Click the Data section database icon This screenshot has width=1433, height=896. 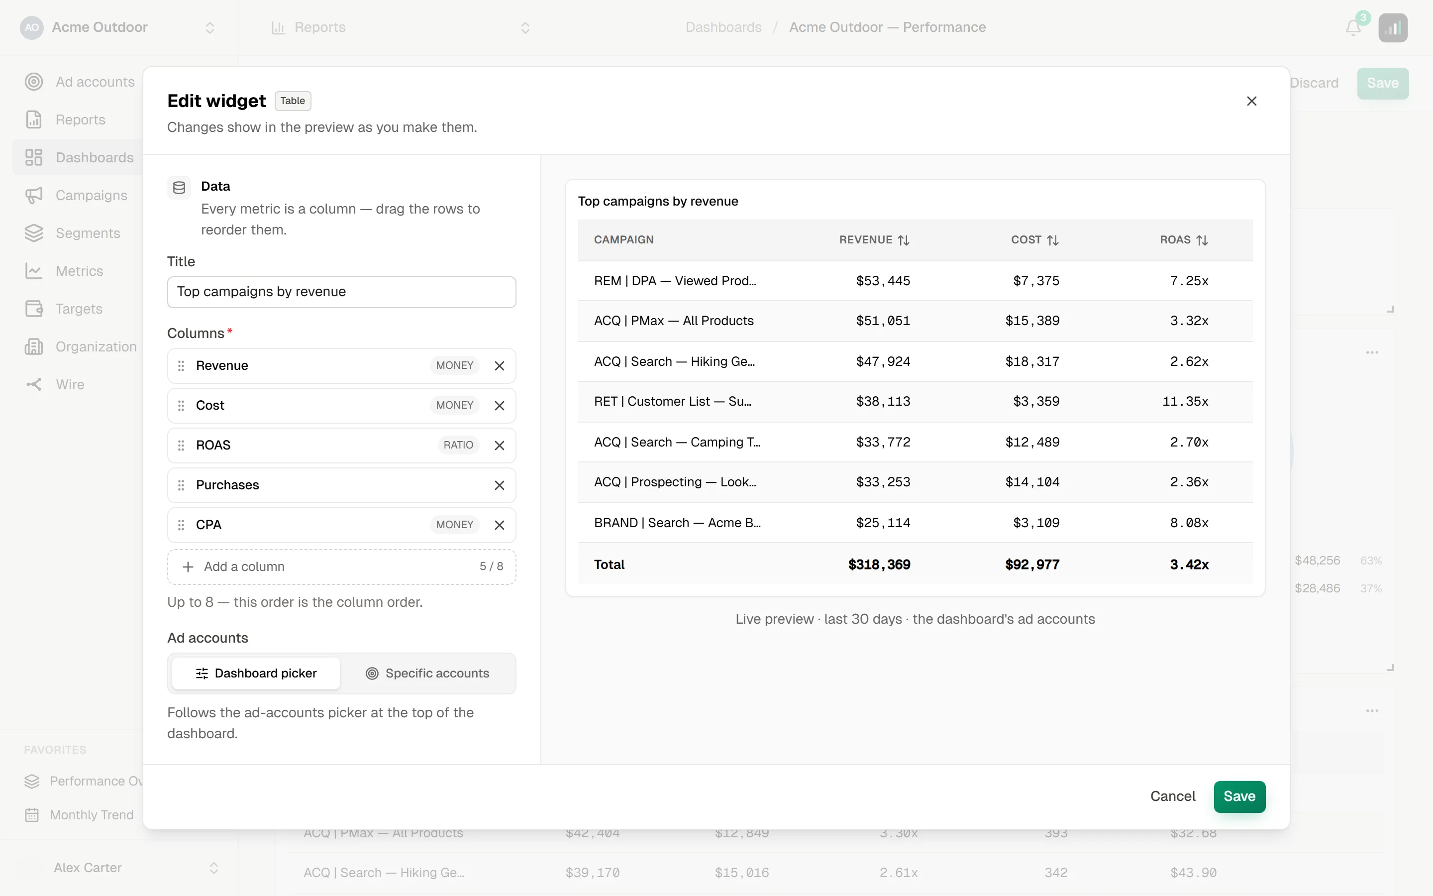[x=179, y=188]
